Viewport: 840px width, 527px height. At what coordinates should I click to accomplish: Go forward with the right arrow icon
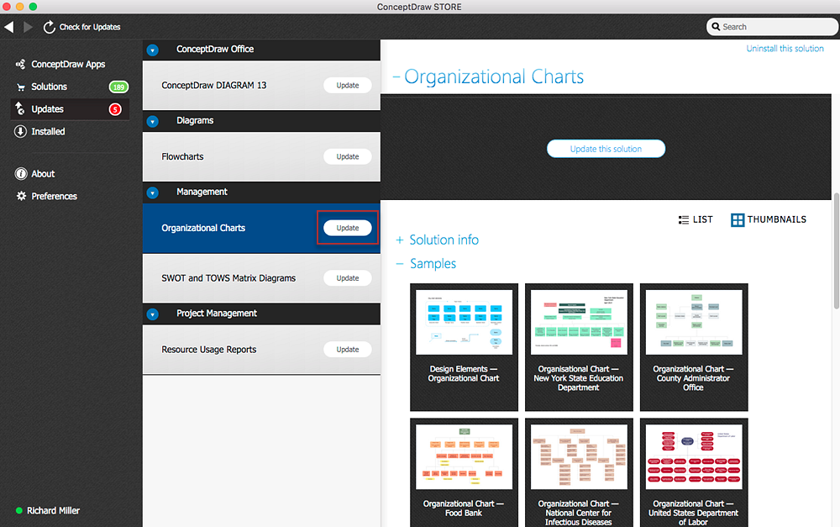click(x=29, y=27)
